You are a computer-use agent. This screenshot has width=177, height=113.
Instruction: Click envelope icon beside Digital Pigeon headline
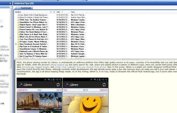19,24
